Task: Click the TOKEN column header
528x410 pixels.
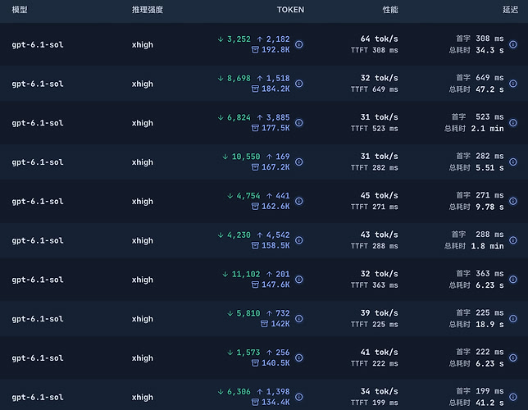Action: tap(290, 10)
